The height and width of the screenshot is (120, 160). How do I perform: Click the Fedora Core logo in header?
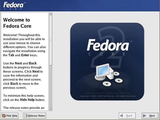[x=15, y=6]
